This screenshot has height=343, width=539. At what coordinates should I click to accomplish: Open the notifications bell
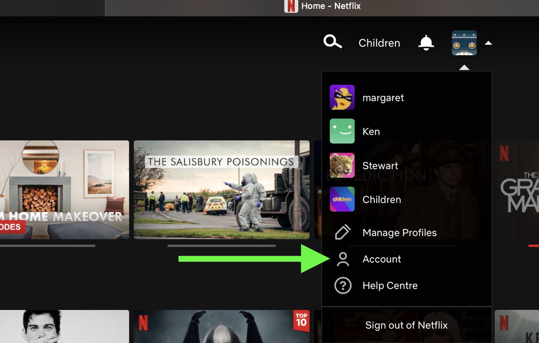tap(426, 43)
